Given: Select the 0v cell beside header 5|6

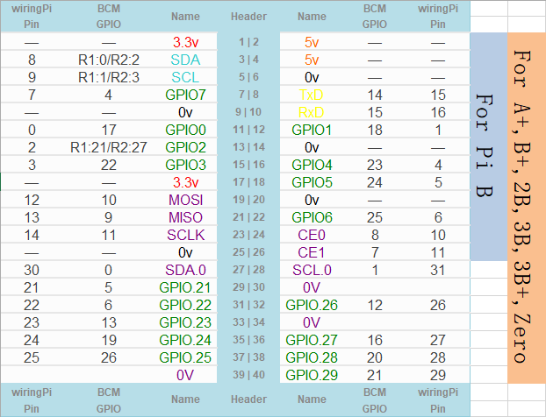Looking at the screenshot, I should click(x=312, y=77).
